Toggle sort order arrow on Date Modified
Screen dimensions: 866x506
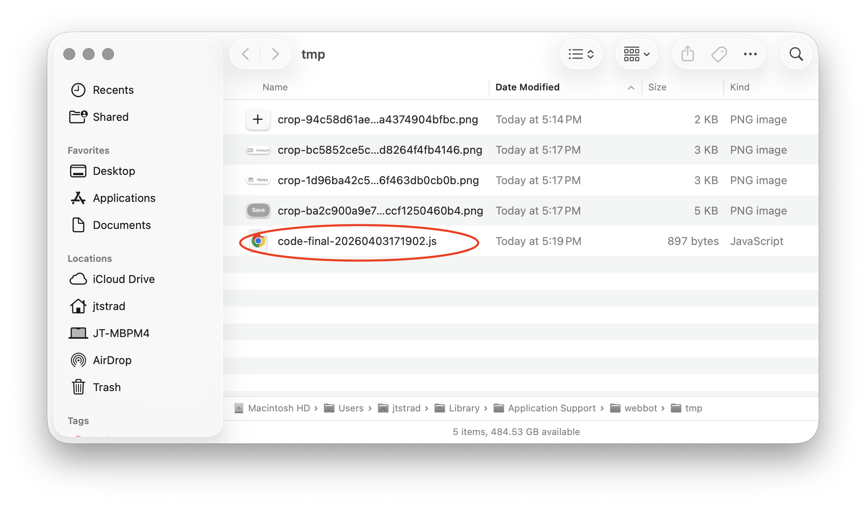(x=631, y=87)
